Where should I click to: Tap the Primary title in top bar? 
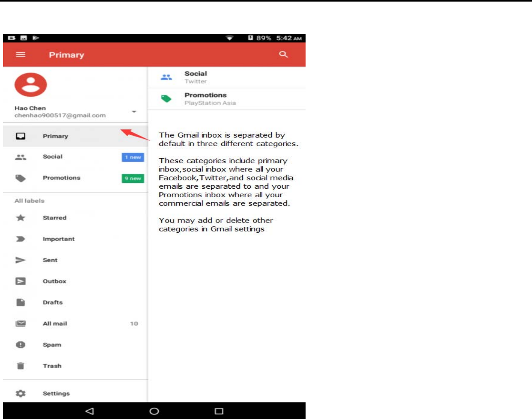click(67, 55)
